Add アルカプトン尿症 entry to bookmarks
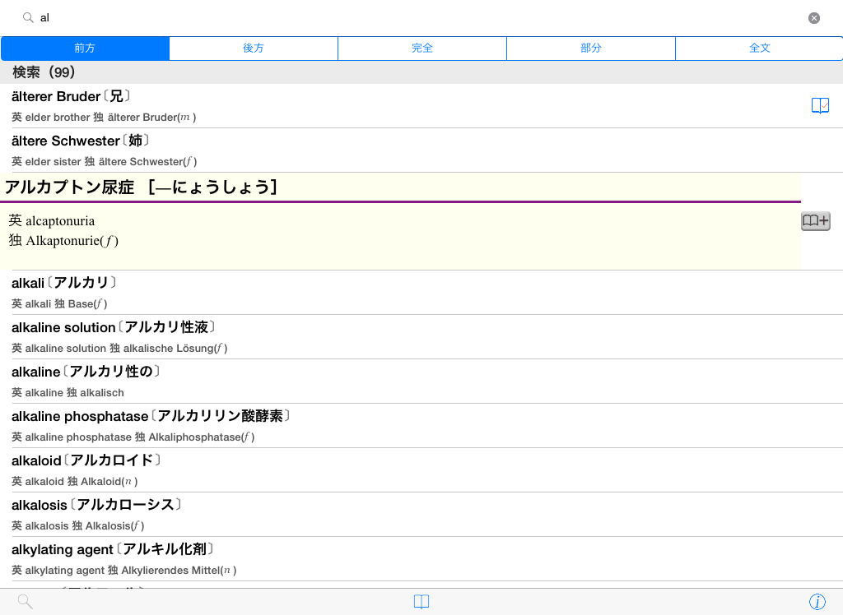Image resolution: width=843 pixels, height=615 pixels. tap(815, 220)
